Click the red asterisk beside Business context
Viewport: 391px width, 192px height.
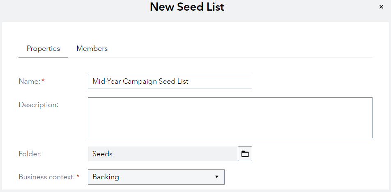pos(78,177)
